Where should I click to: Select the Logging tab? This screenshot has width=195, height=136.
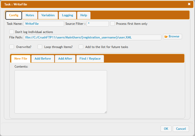pyautogui.click(x=67, y=15)
